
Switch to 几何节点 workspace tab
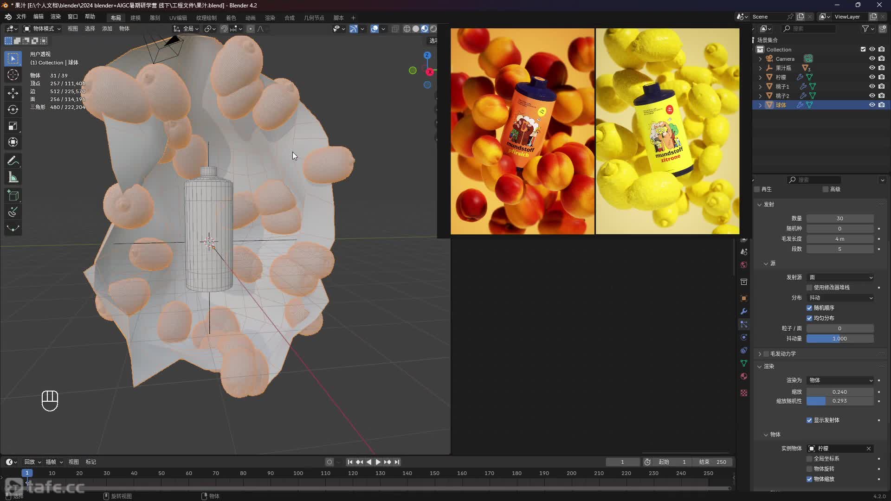314,18
